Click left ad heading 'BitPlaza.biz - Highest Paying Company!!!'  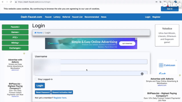click(15, 86)
